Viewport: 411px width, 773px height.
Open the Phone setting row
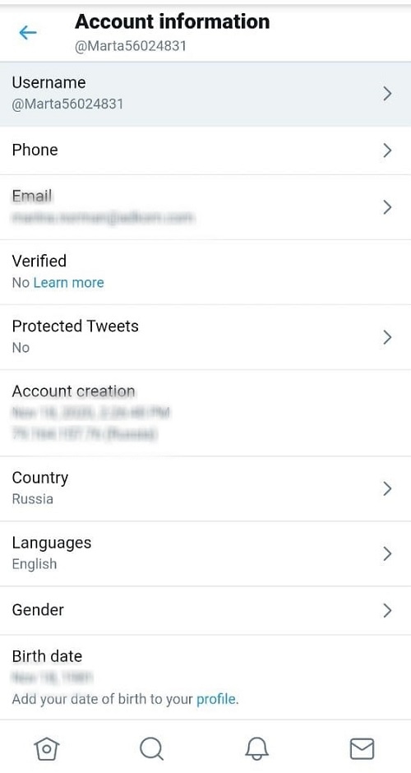[x=205, y=150]
